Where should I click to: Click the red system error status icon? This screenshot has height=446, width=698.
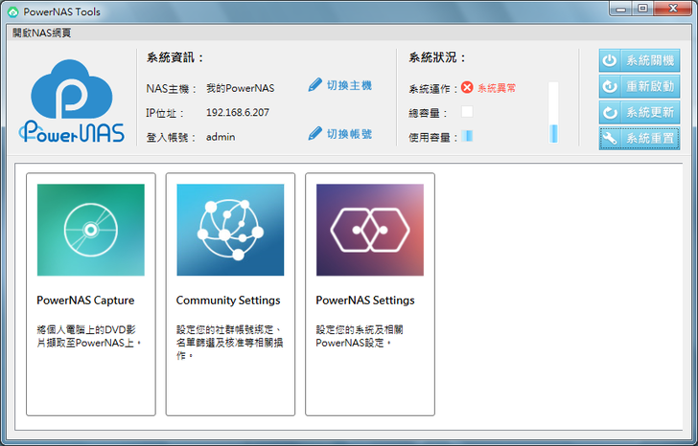pyautogui.click(x=467, y=87)
